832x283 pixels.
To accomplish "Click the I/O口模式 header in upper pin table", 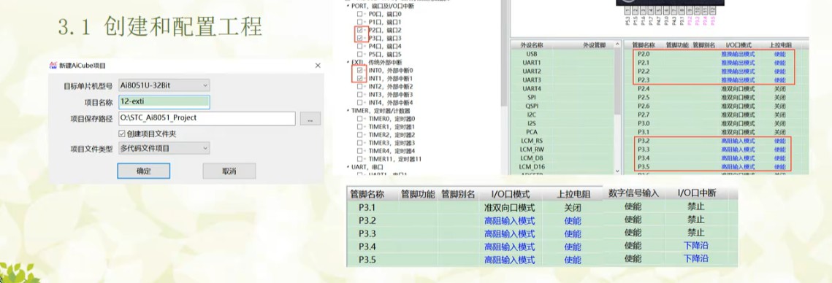I will [x=738, y=45].
